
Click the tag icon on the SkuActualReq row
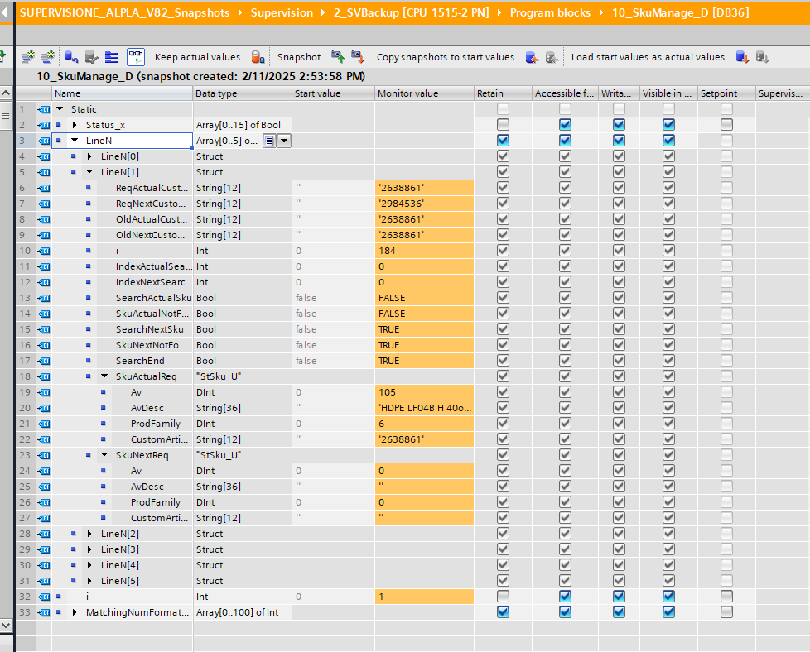click(x=44, y=376)
